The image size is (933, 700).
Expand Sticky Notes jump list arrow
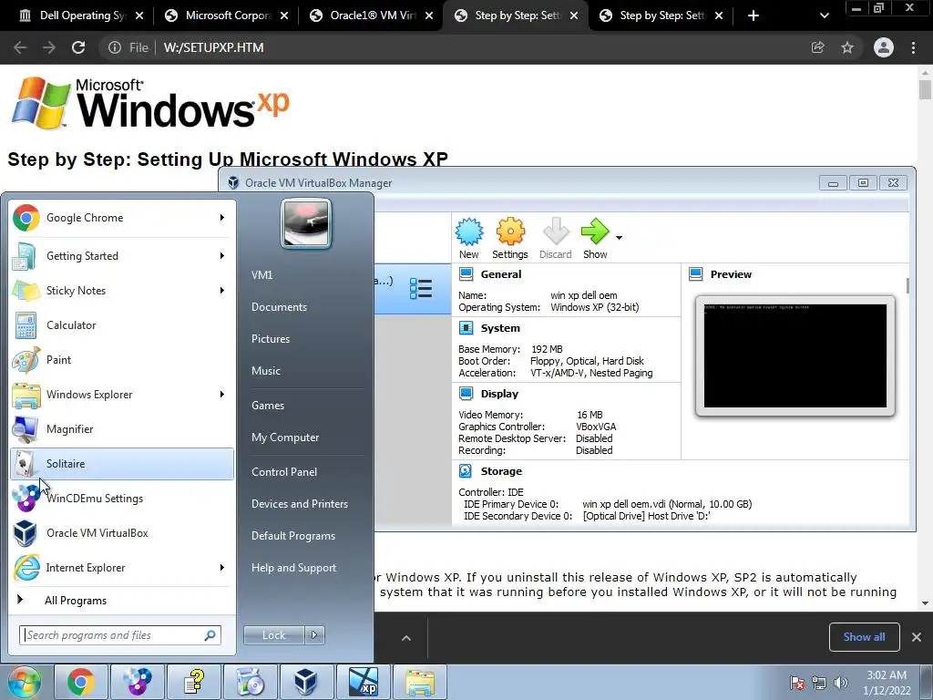pyautogui.click(x=222, y=291)
